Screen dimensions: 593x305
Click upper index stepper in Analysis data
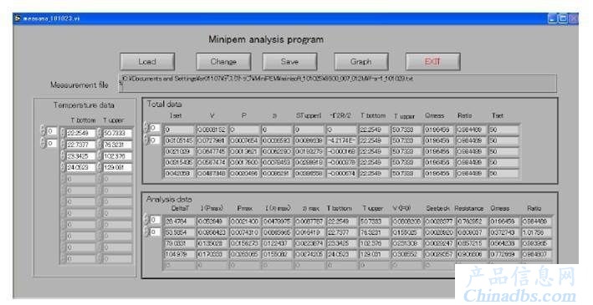(x=146, y=220)
